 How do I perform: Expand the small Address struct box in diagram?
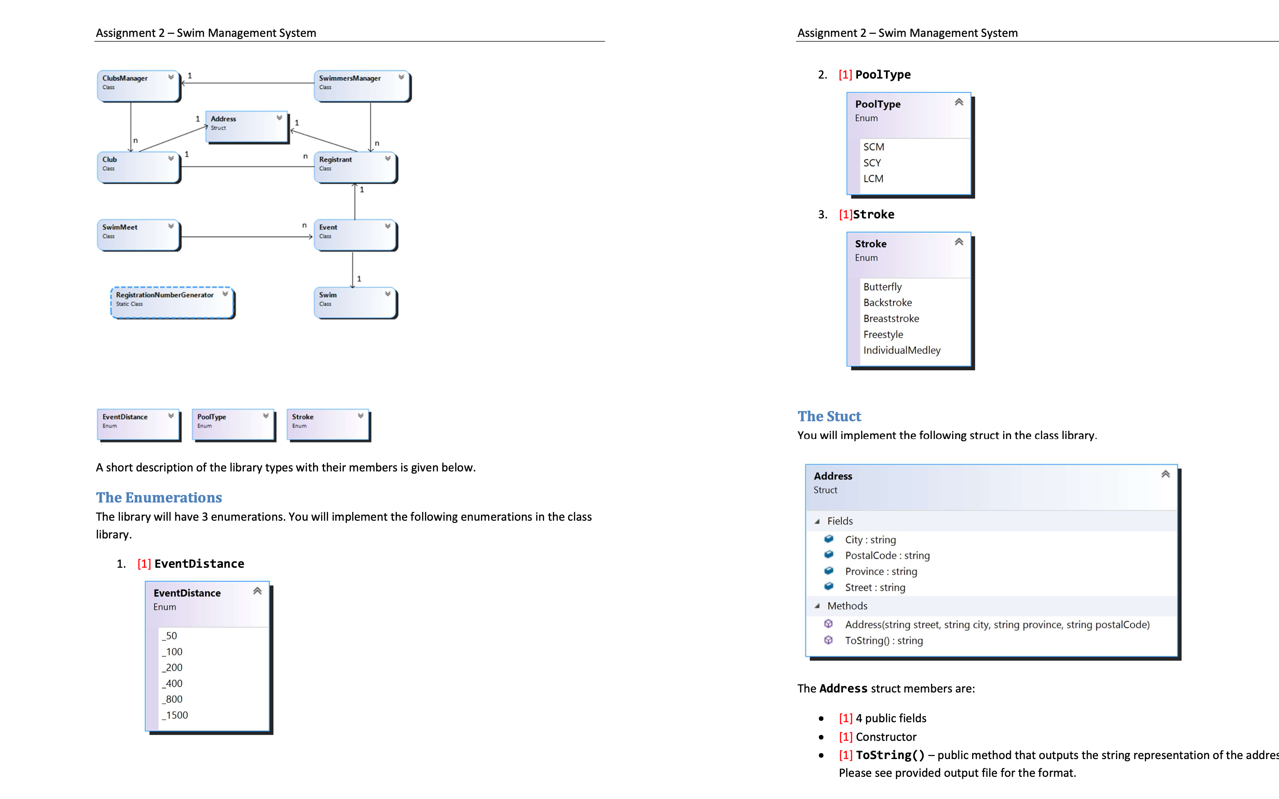click(x=279, y=118)
